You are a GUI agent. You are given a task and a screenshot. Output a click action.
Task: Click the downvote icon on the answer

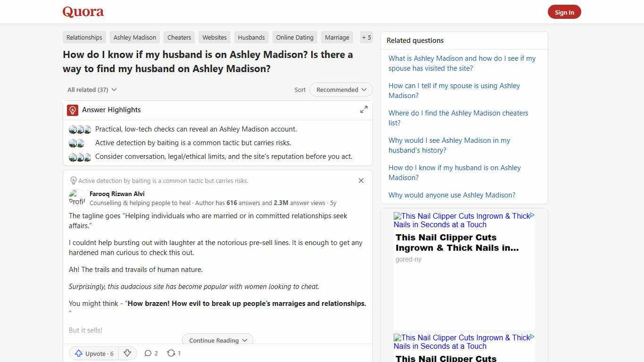click(x=127, y=353)
